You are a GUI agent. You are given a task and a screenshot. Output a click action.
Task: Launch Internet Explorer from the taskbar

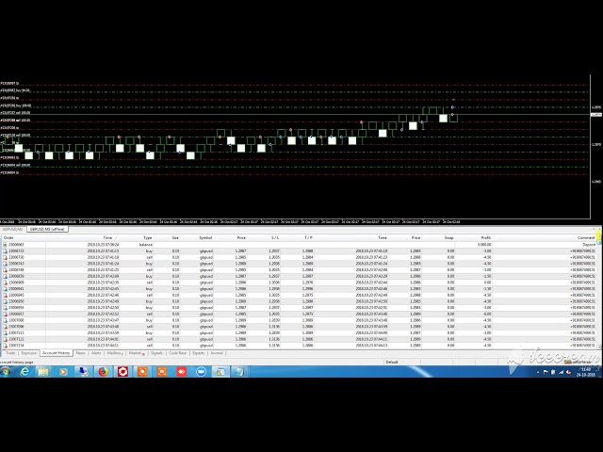point(25,372)
